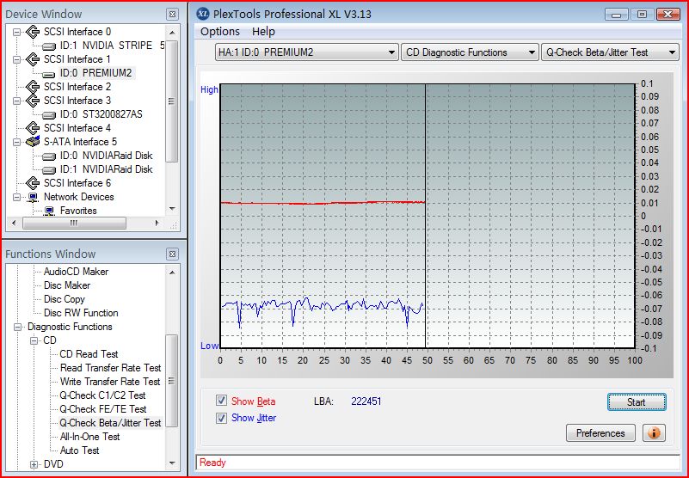Screen dimensions: 689x478
Task: Close the Device Window panel
Action: (173, 14)
